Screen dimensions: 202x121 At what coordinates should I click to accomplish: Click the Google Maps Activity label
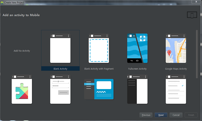pyautogui.click(x=176, y=69)
